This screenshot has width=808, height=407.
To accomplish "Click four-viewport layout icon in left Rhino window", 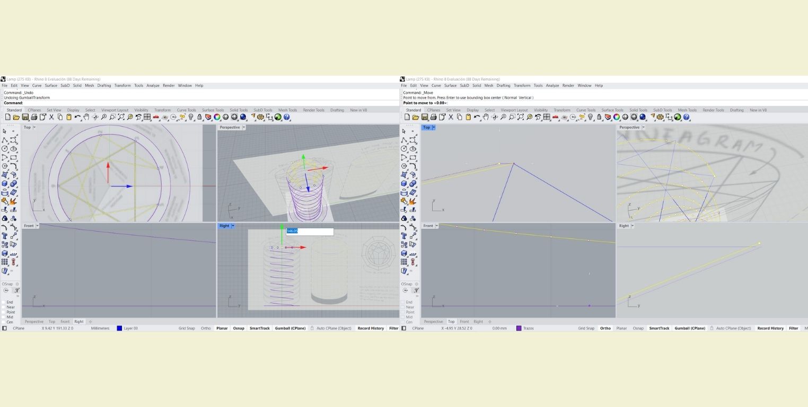I will pos(147,117).
